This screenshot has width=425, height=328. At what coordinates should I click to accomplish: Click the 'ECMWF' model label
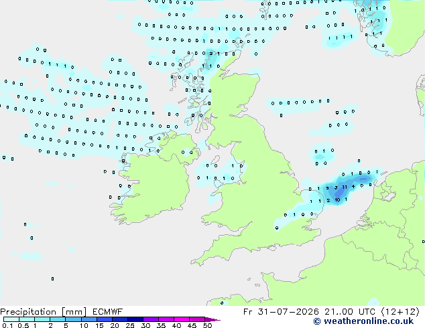click(108, 312)
